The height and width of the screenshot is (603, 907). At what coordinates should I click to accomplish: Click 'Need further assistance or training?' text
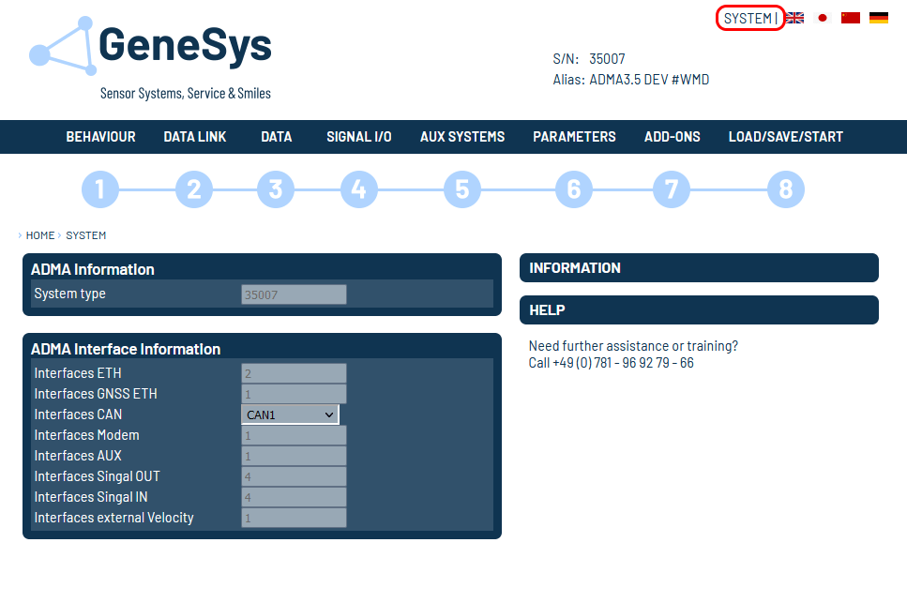point(633,346)
